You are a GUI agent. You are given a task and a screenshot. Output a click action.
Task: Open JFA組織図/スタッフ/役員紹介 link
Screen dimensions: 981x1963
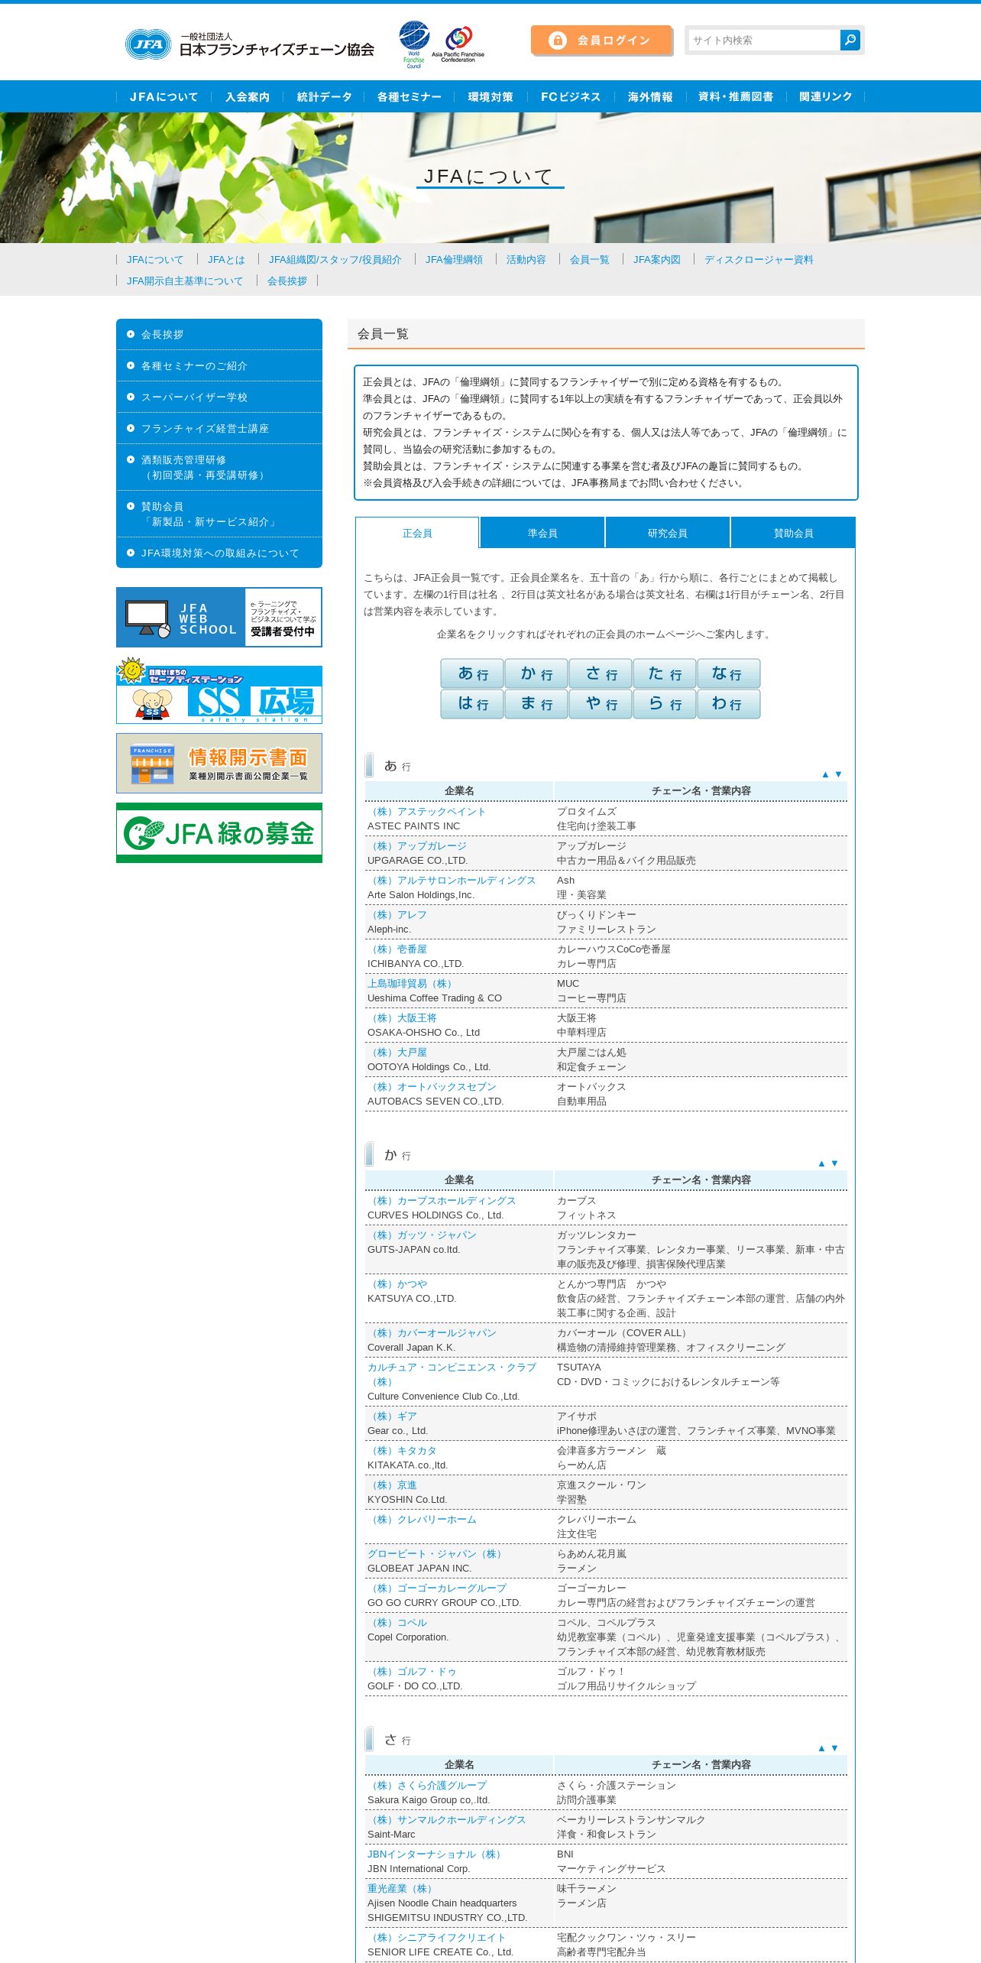(x=335, y=260)
